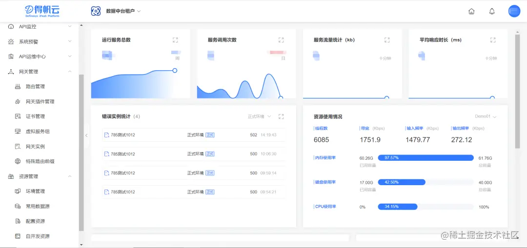Viewport: 527px width, 248px height.
Task: Open the user avatar menu
Action: pos(514,11)
